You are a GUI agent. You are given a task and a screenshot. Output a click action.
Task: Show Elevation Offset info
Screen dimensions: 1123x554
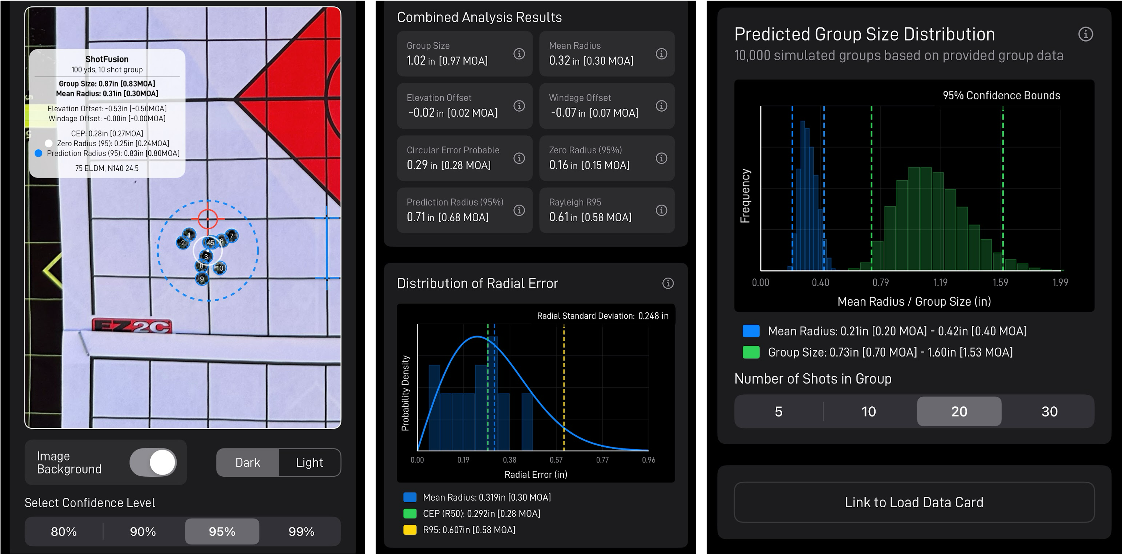click(519, 106)
